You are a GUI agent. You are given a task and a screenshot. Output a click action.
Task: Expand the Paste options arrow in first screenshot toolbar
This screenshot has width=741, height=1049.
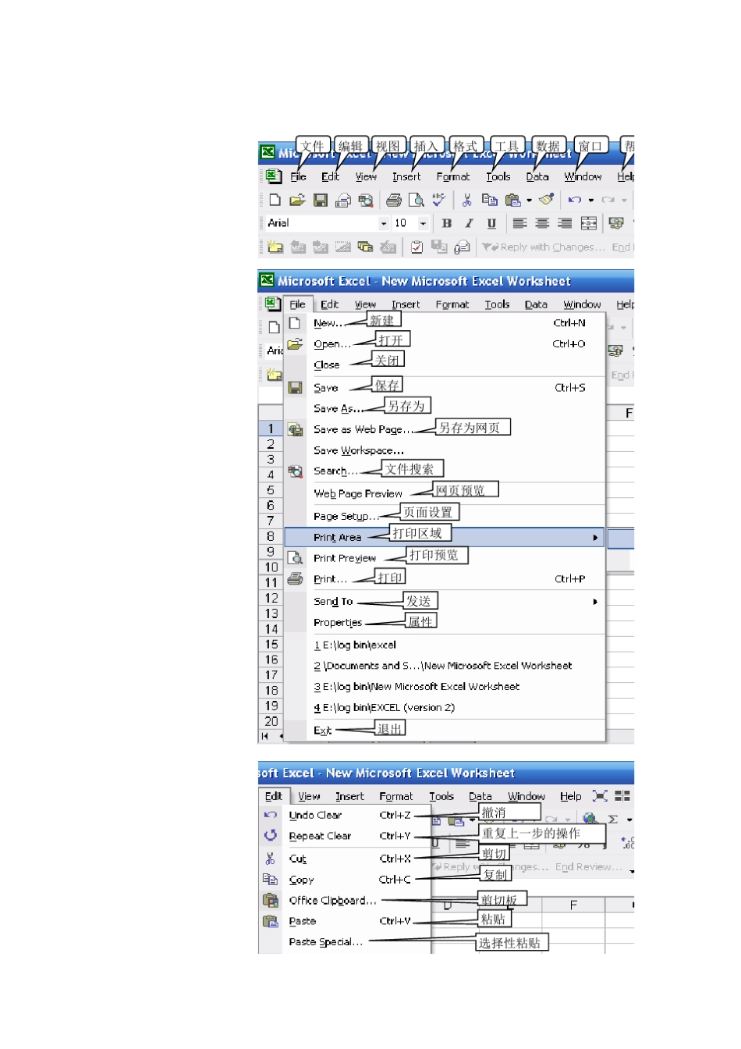point(529,200)
